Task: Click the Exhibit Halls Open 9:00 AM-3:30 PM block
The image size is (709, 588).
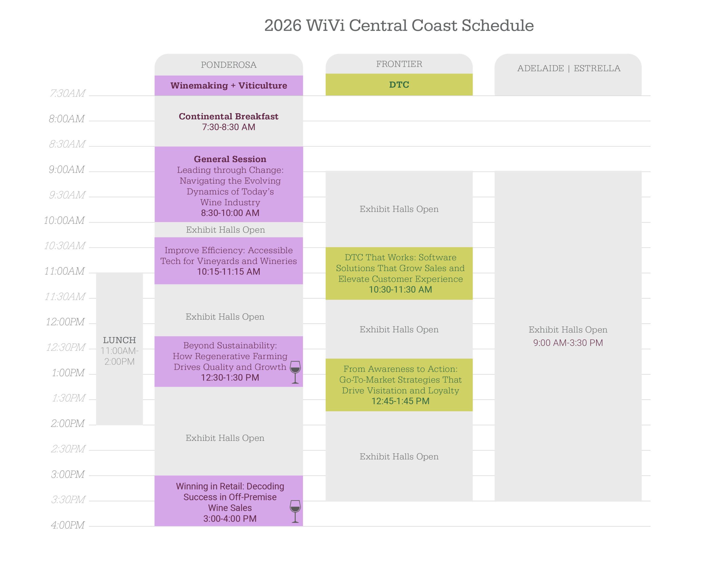Action: click(x=568, y=336)
